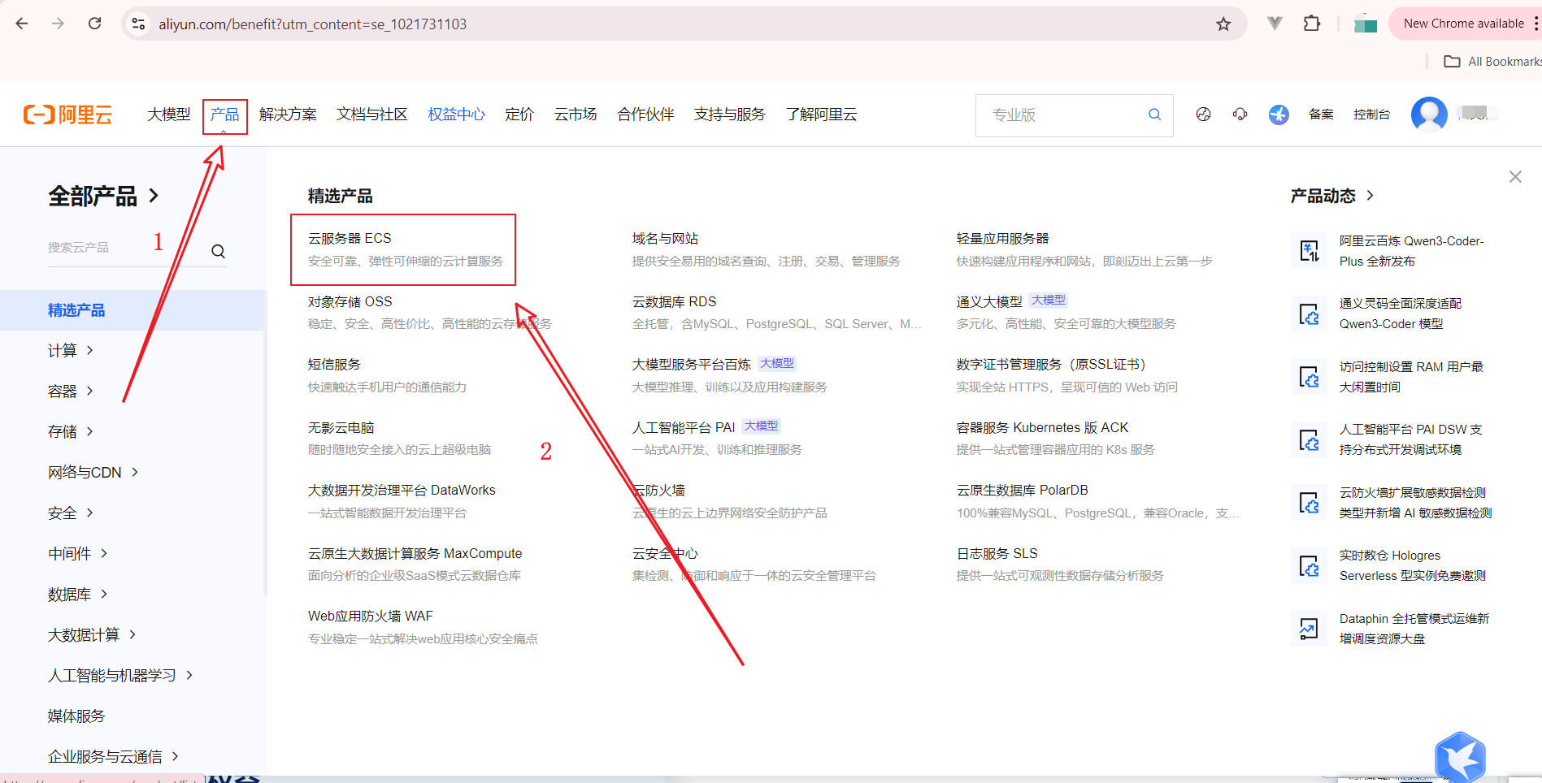Open 日志服务 SLS product link

coord(997,553)
